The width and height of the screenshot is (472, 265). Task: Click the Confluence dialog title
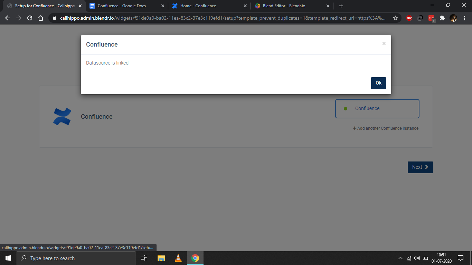coord(102,45)
